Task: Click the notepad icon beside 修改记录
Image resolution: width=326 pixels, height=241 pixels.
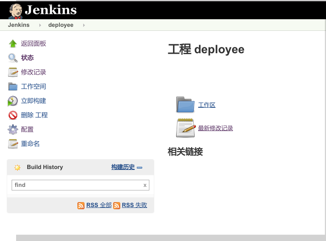Action: (x=13, y=72)
